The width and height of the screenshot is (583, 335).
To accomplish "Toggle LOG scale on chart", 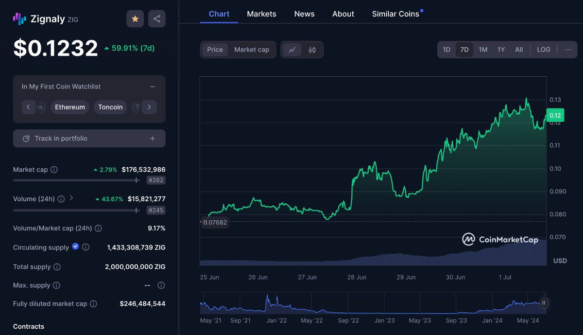I will point(544,50).
